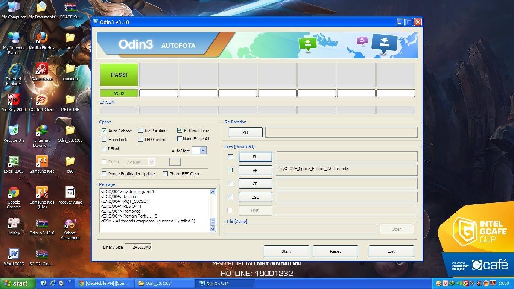Open My Computer desktop icon
The width and height of the screenshot is (514, 289).
pos(14,10)
